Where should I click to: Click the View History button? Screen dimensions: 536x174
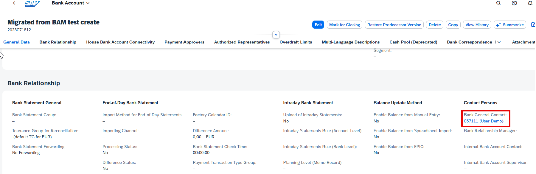pyautogui.click(x=477, y=25)
